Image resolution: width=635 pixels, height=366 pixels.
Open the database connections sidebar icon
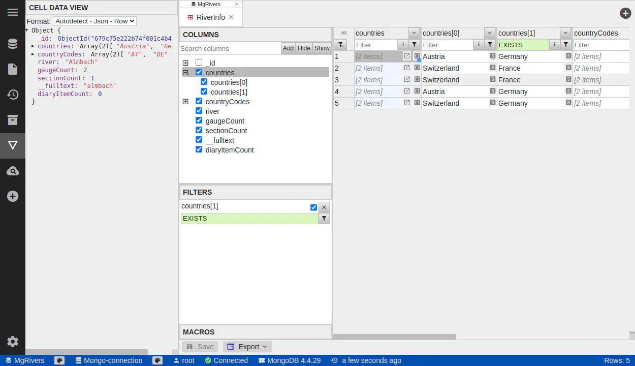click(13, 44)
